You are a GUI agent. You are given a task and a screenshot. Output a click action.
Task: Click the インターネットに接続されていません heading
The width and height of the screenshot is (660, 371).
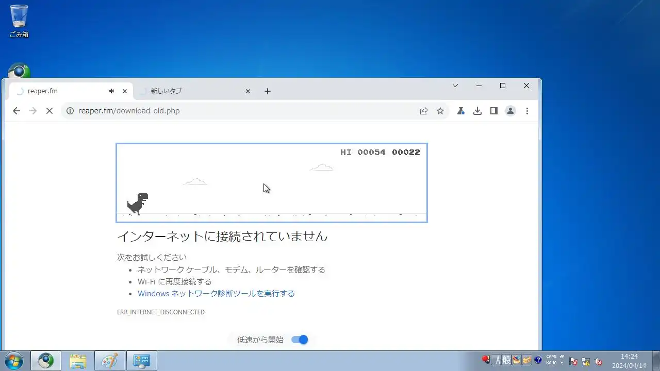222,237
